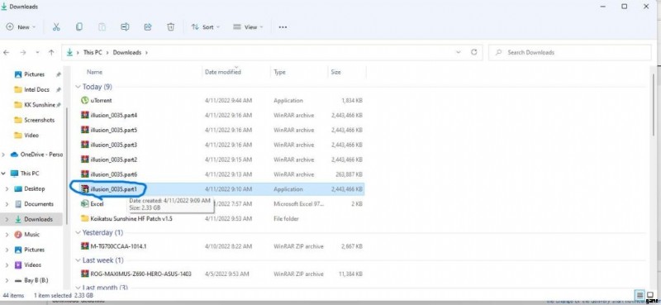Open the See more ellipsis menu
This screenshot has width=661, height=305.
click(283, 27)
